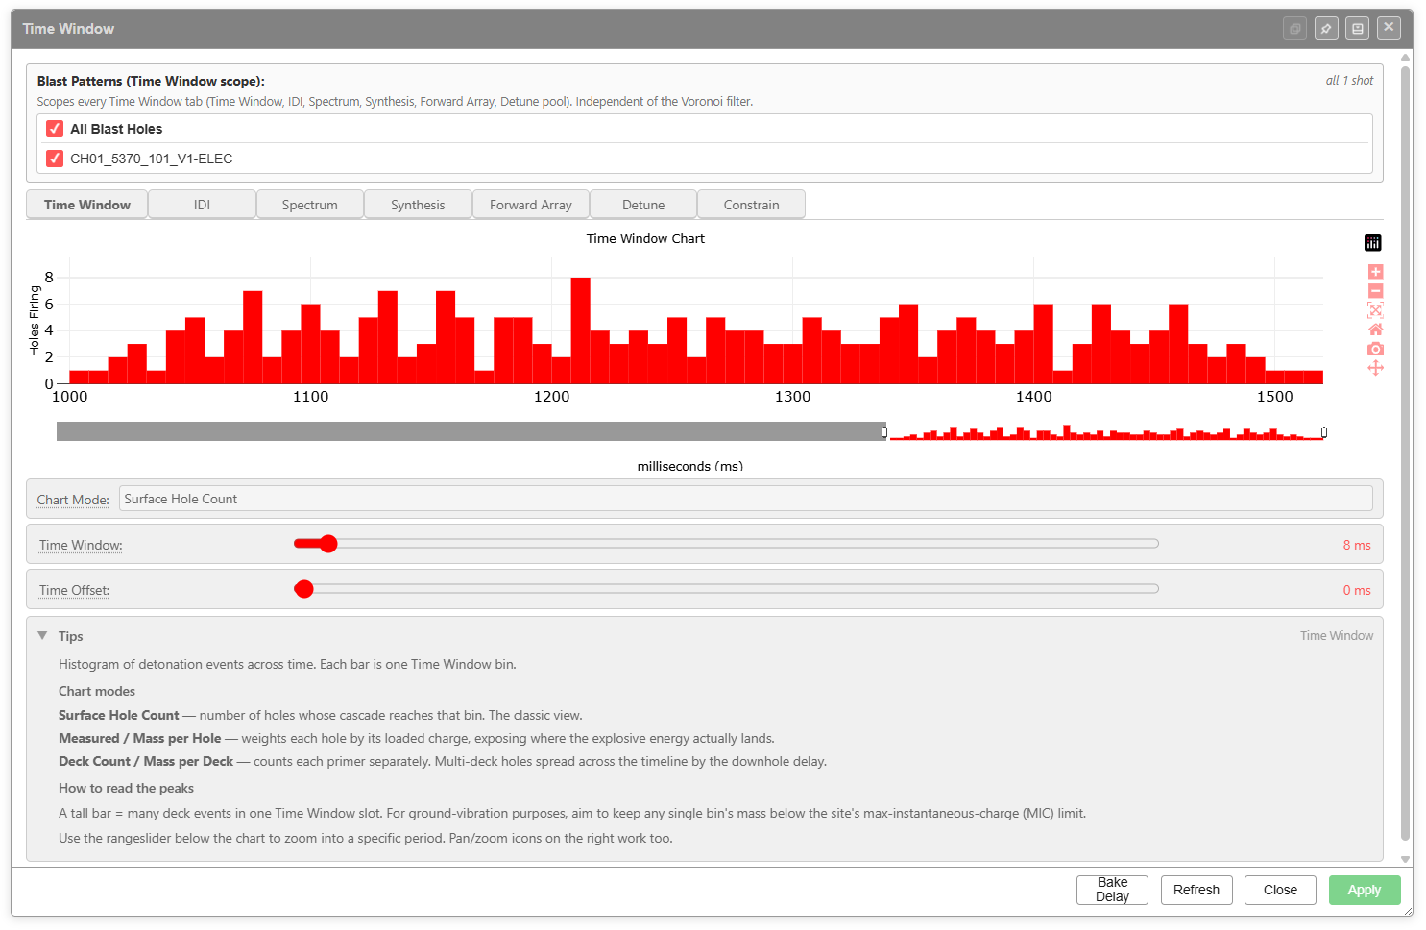
Task: Click 'all 1 shot' text
Action: click(1349, 81)
